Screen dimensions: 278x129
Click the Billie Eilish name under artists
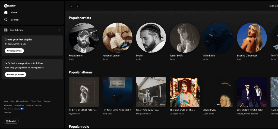point(209,56)
